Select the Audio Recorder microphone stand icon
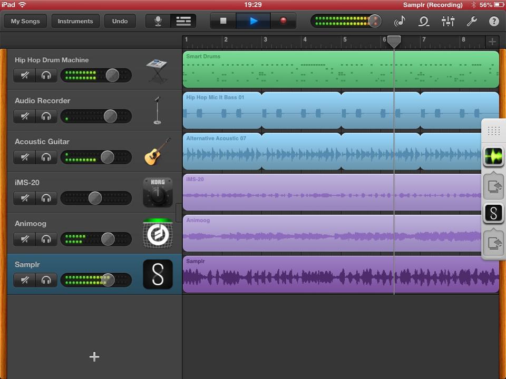The width and height of the screenshot is (506, 379). click(x=157, y=111)
